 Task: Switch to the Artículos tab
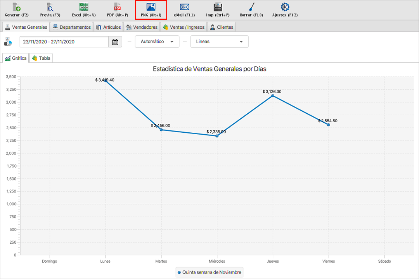[108, 27]
